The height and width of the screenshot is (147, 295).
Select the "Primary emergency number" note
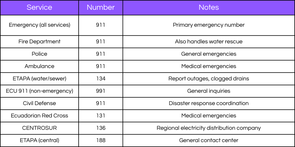209,25
